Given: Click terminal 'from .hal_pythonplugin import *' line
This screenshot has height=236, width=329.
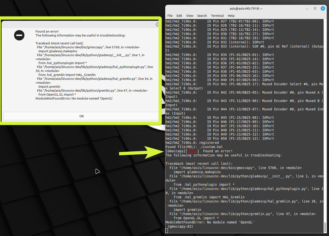Looking at the screenshot, I should tap(204, 185).
